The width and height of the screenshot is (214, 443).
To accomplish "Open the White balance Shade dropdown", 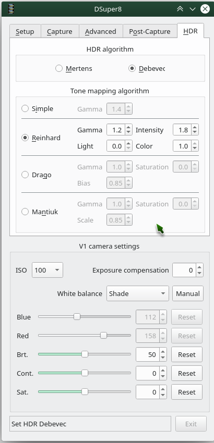I will coord(138,293).
